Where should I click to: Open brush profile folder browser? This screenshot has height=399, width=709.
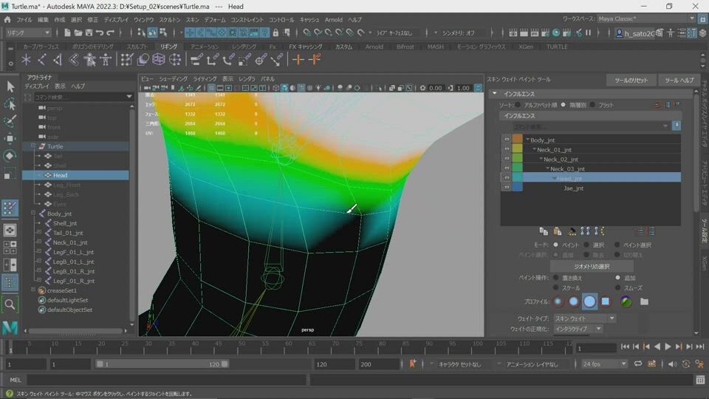click(x=644, y=301)
